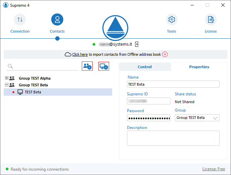This screenshot has width=231, height=175.
Task: Click the Tools label
Action: coord(171,31)
